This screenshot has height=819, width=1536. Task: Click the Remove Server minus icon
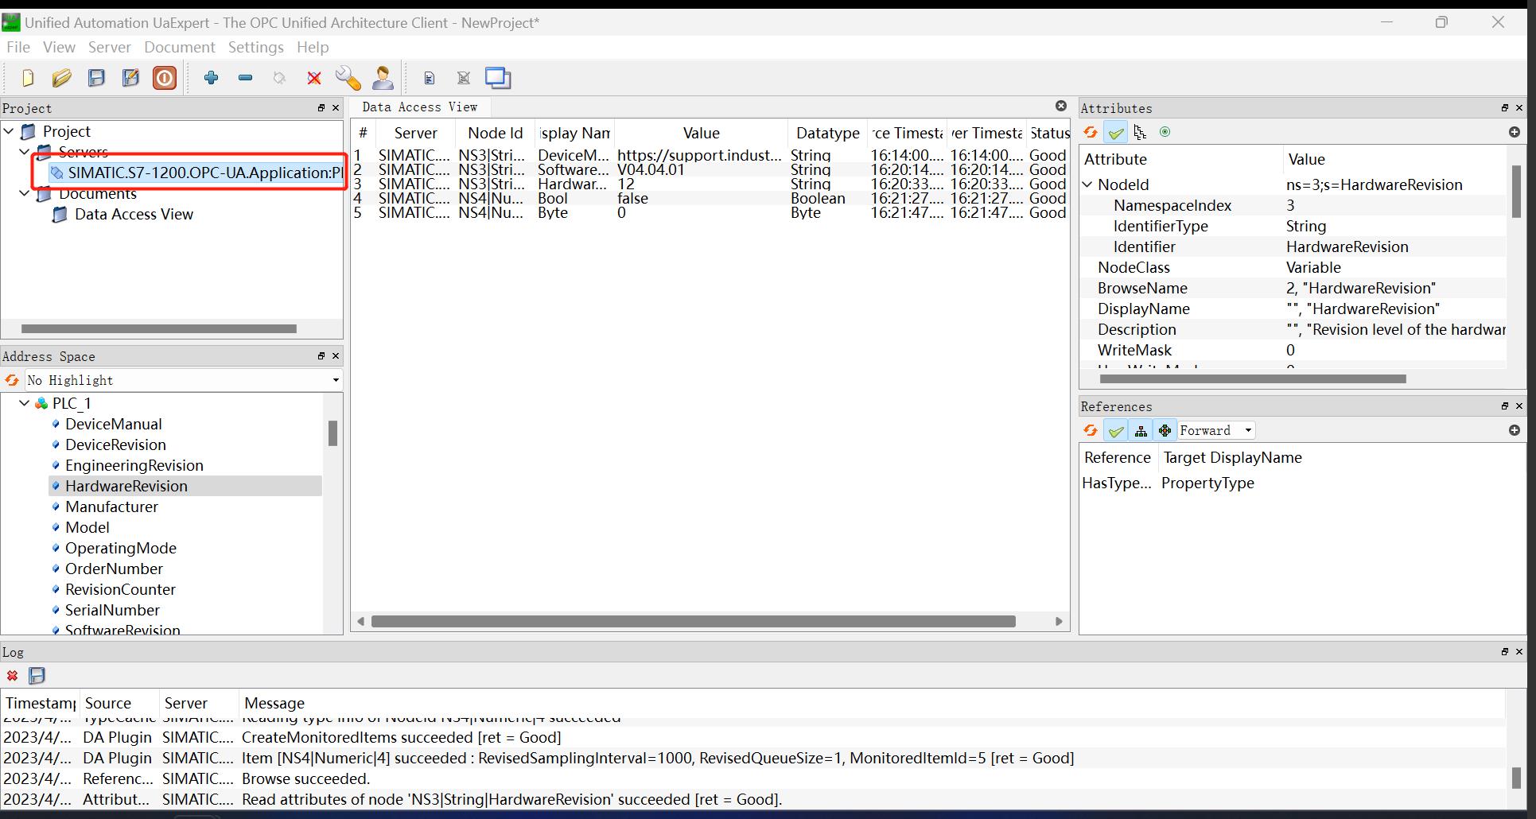tap(246, 78)
